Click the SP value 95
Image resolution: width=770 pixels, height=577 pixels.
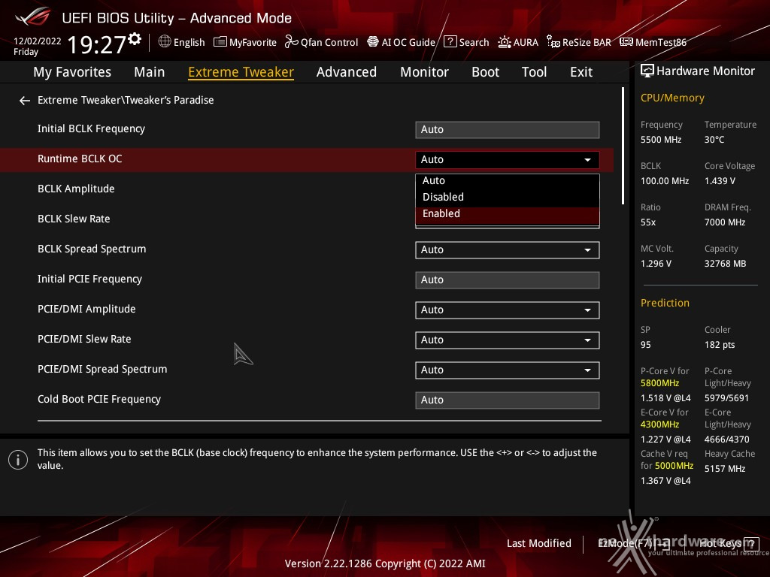pos(645,345)
